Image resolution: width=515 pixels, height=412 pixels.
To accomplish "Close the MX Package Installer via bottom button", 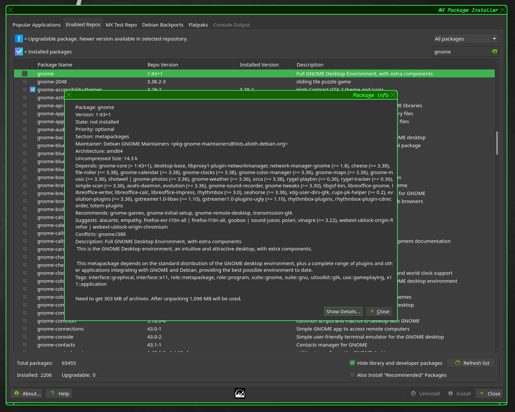I will pos(489,393).
